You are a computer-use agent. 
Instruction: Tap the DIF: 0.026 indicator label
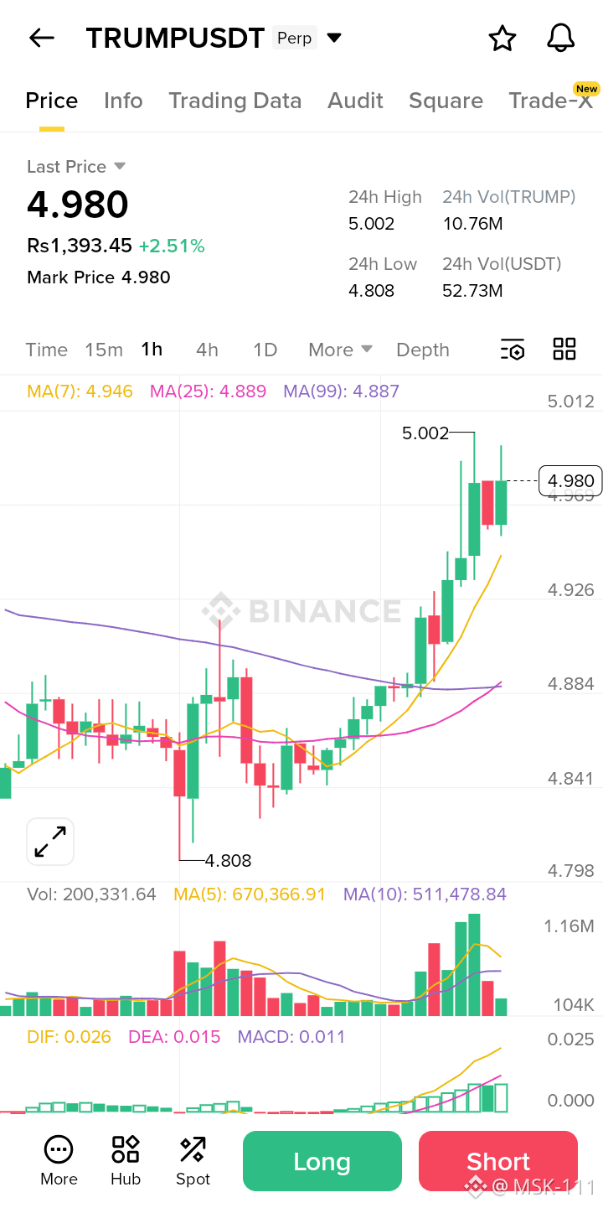pyautogui.click(x=69, y=1037)
